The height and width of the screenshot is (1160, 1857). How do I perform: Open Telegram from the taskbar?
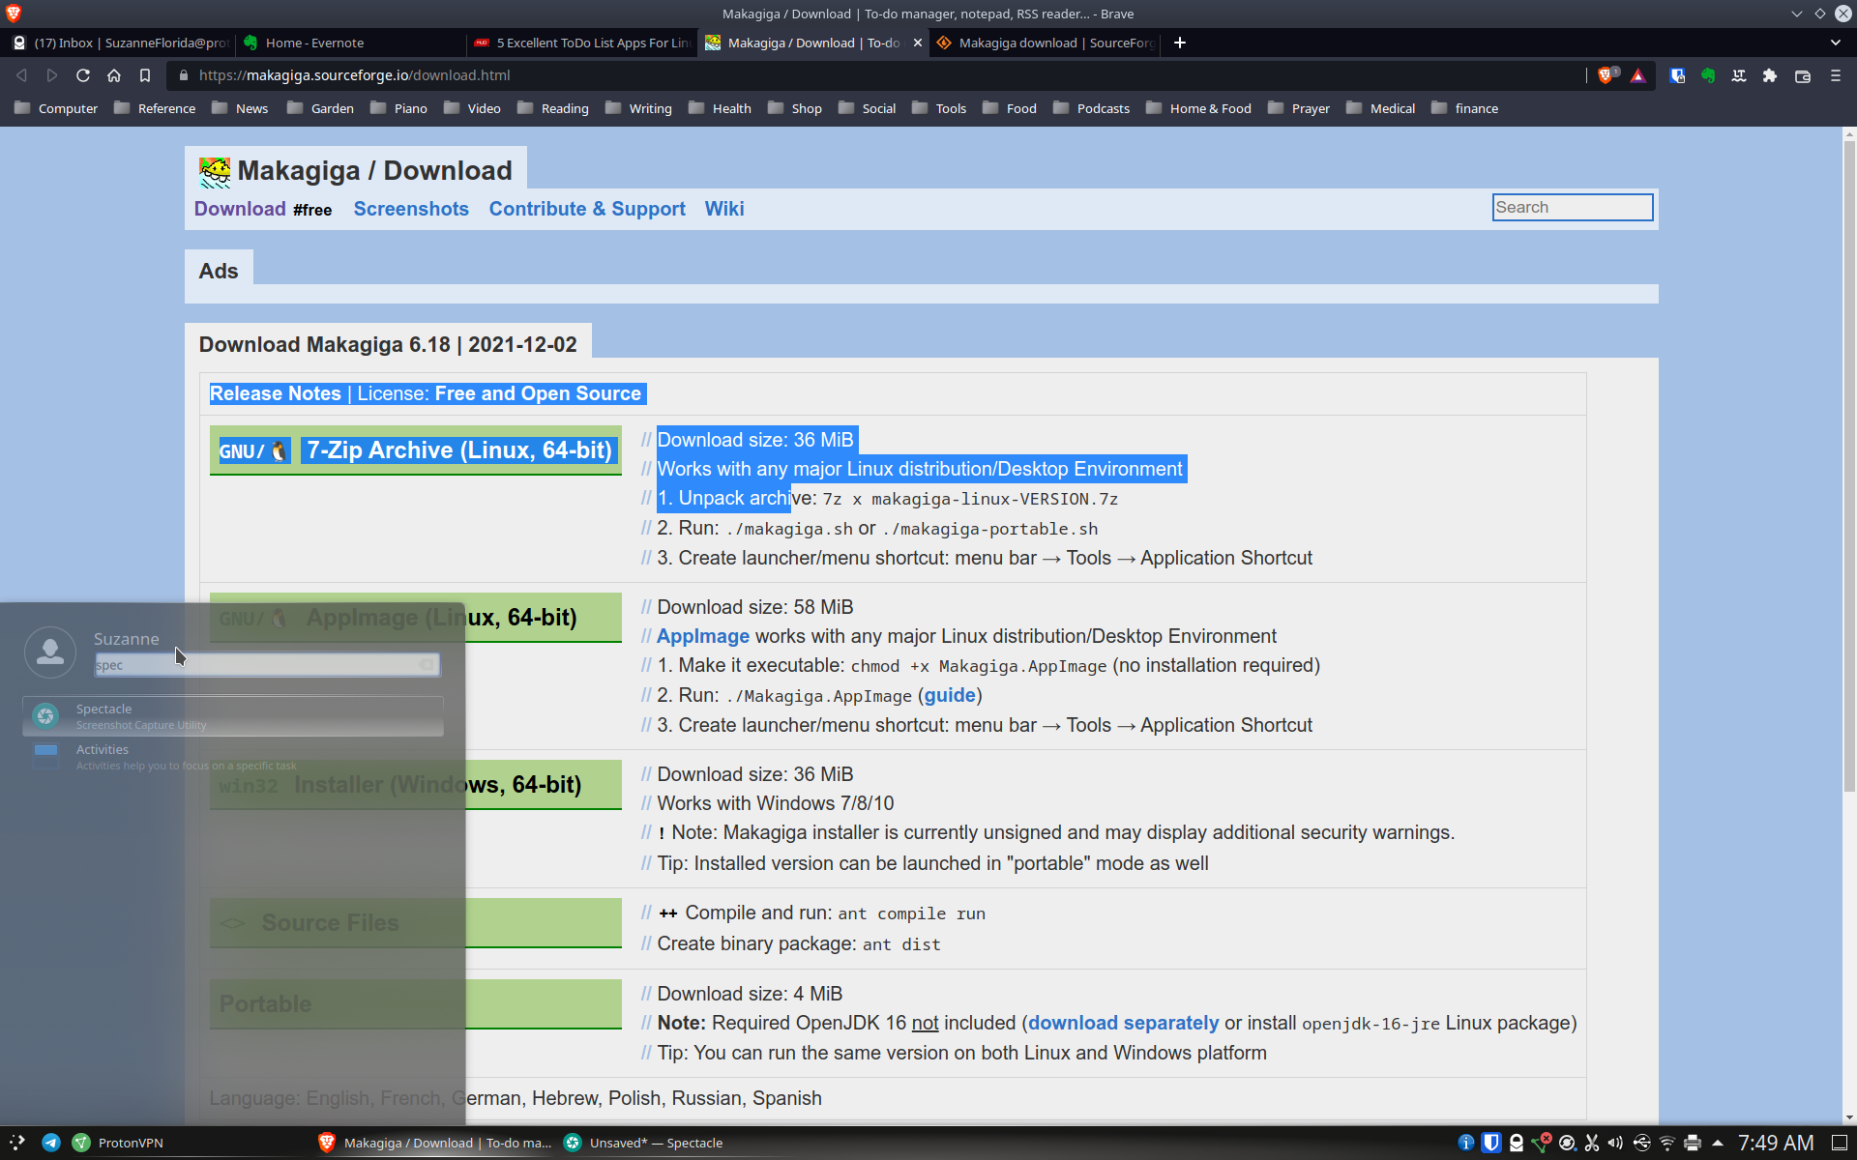[x=51, y=1143]
